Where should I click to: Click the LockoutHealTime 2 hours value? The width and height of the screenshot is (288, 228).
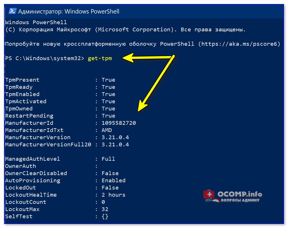pos(114,195)
